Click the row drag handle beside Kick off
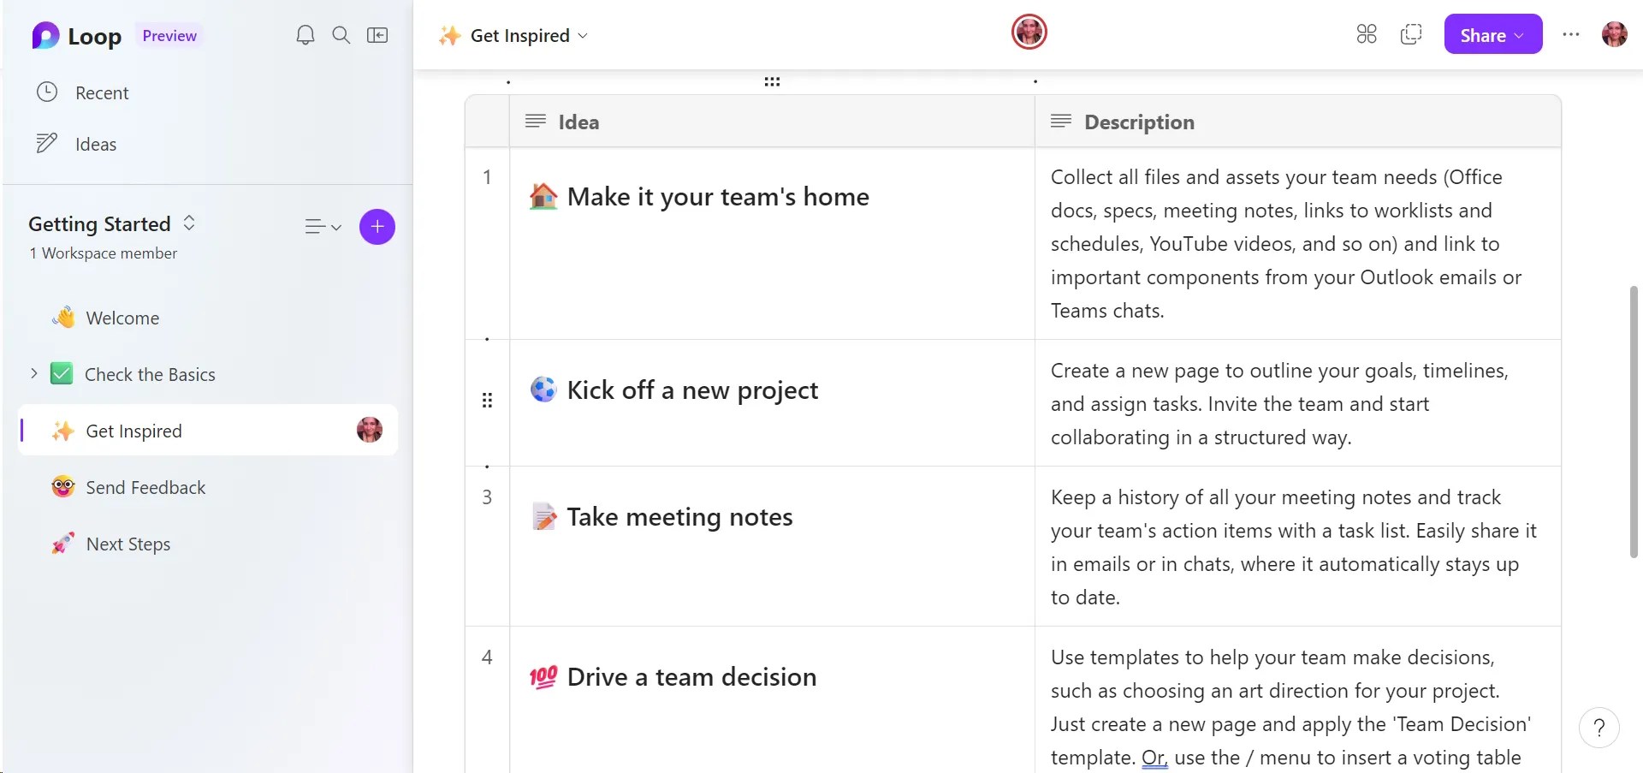 pos(488,400)
